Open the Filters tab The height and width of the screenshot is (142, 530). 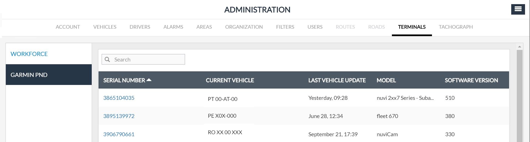tap(285, 27)
